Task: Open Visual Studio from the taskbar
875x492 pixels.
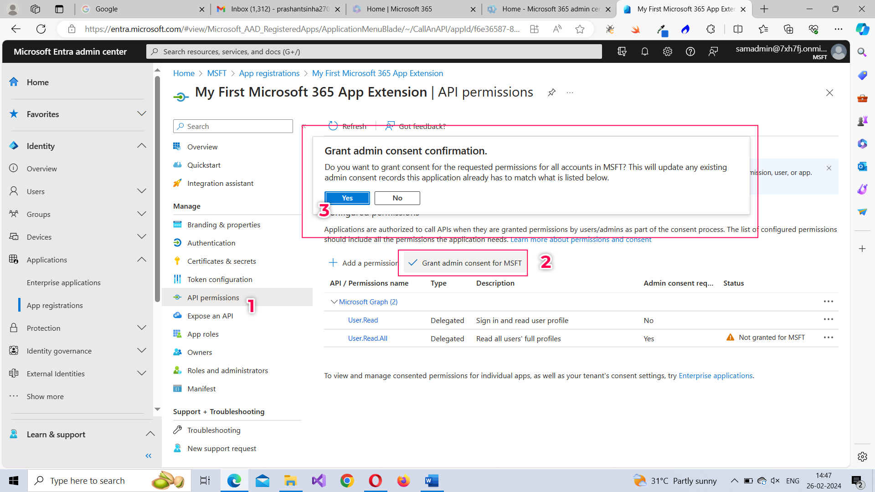Action: [x=319, y=481]
